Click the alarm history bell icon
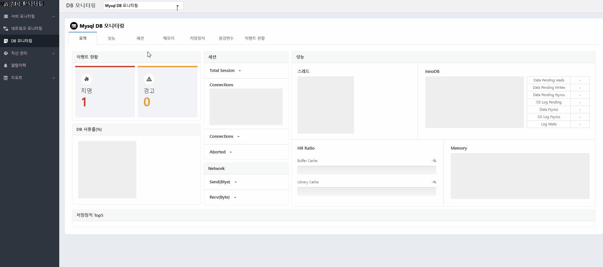Screen dimensions: 603x267 [6, 66]
